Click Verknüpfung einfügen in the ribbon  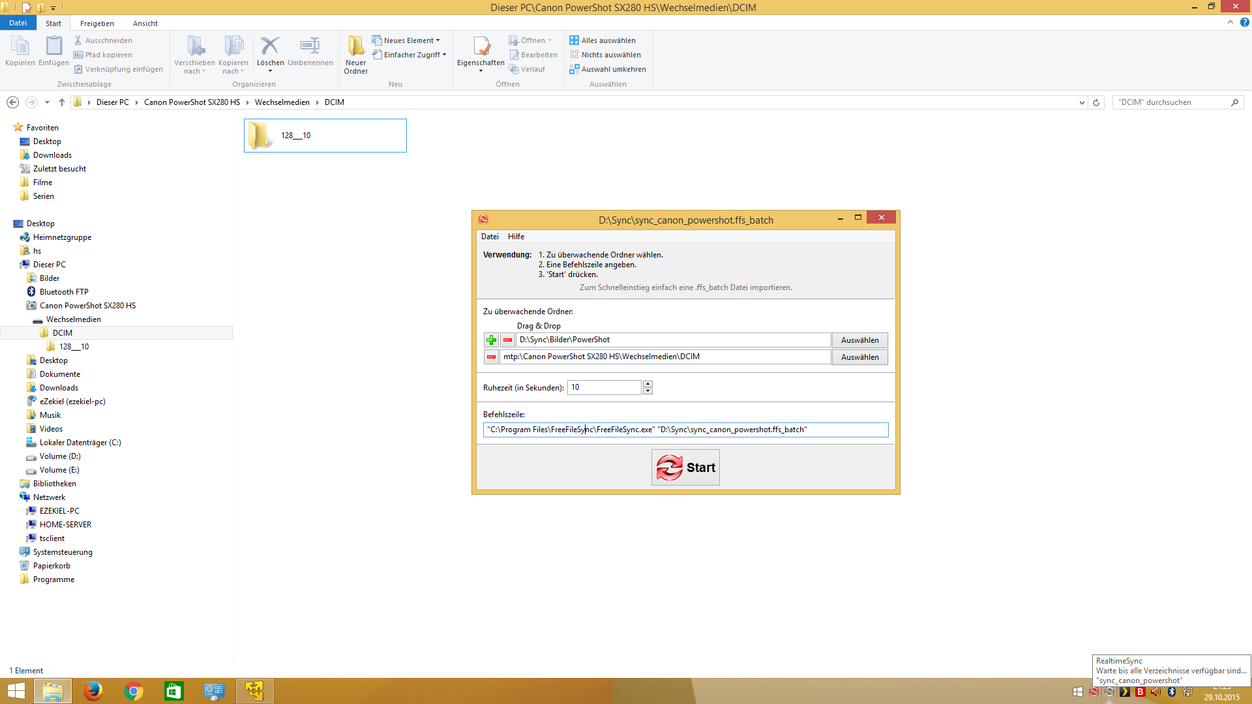[118, 69]
